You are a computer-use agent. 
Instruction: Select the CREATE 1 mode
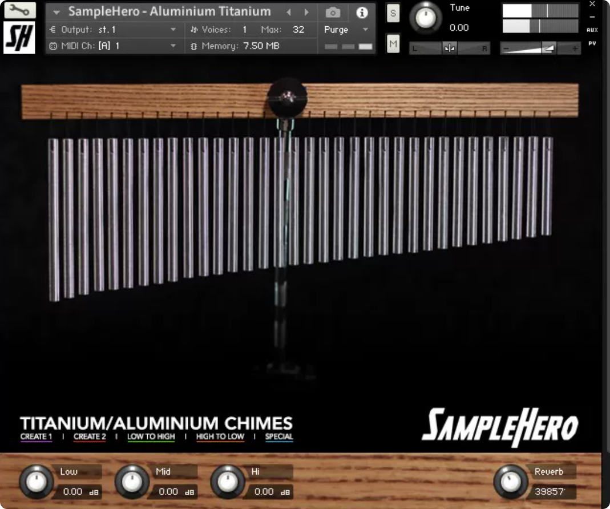(36, 437)
